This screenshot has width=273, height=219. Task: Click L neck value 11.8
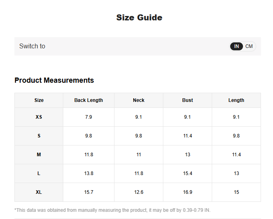(139, 173)
